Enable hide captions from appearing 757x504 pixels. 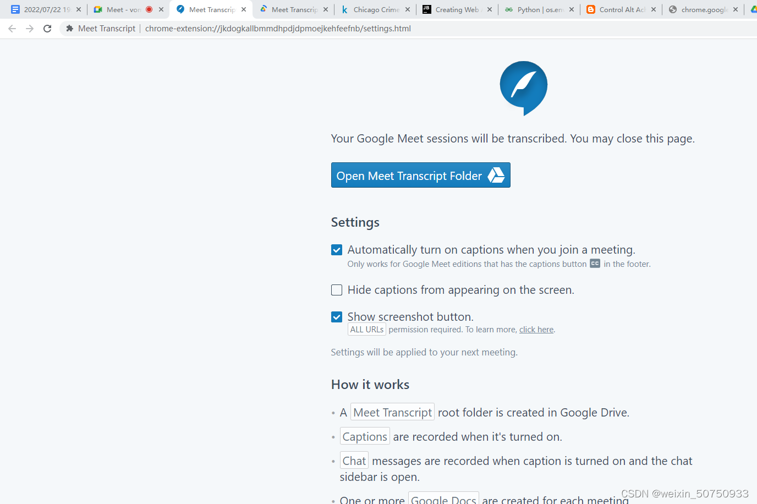337,290
